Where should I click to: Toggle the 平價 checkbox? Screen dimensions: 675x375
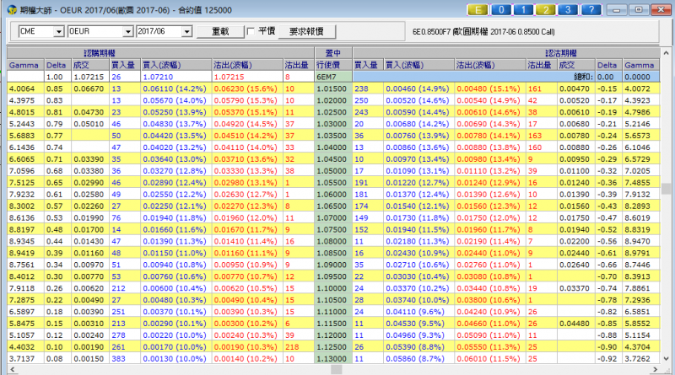251,31
